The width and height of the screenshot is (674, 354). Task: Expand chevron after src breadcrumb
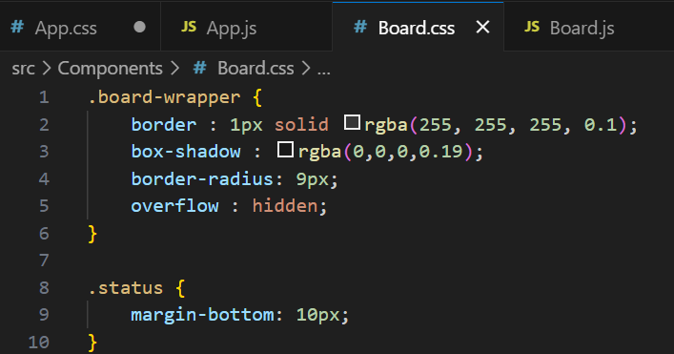click(47, 69)
